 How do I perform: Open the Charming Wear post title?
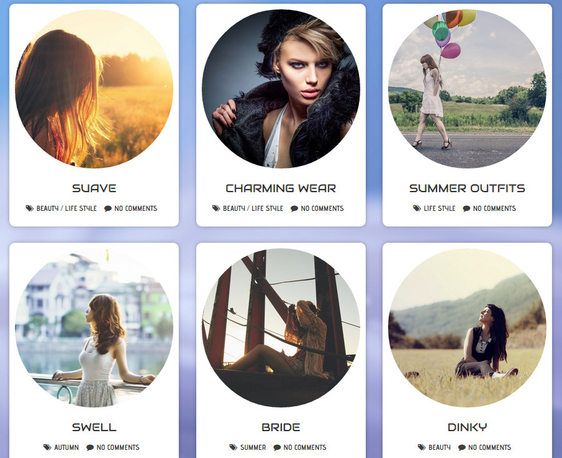280,188
